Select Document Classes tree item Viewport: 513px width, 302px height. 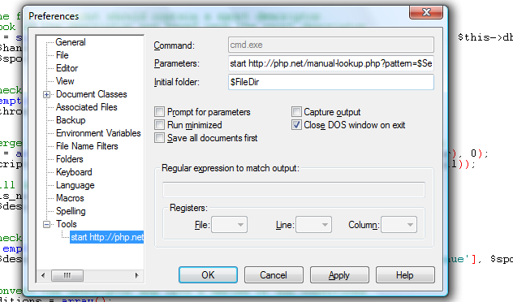tap(92, 94)
